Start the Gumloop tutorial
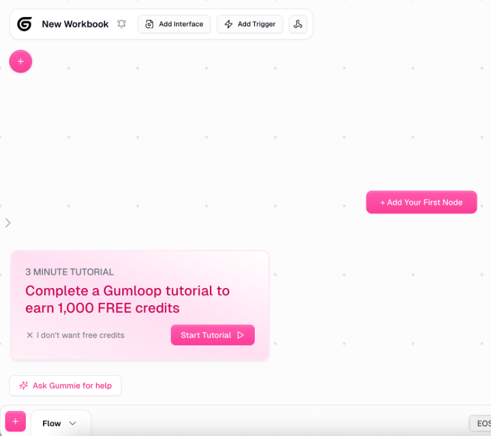The height and width of the screenshot is (436, 491). (212, 335)
